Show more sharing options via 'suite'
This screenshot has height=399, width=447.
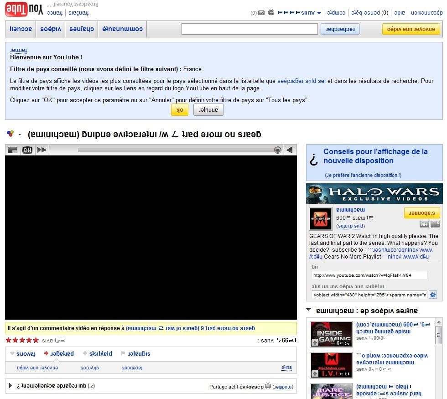point(286,368)
